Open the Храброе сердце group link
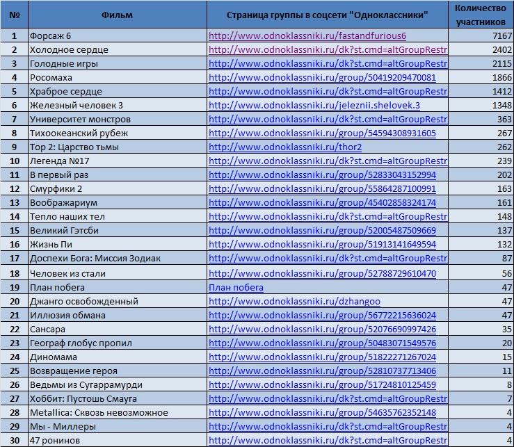Viewport: 514px width, 447px height. [x=328, y=92]
